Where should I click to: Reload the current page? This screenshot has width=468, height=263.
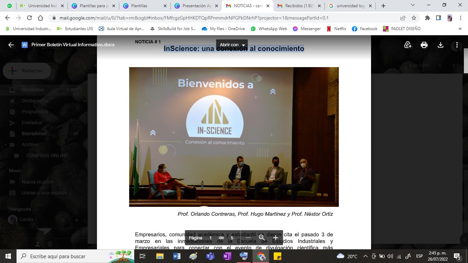point(29,18)
